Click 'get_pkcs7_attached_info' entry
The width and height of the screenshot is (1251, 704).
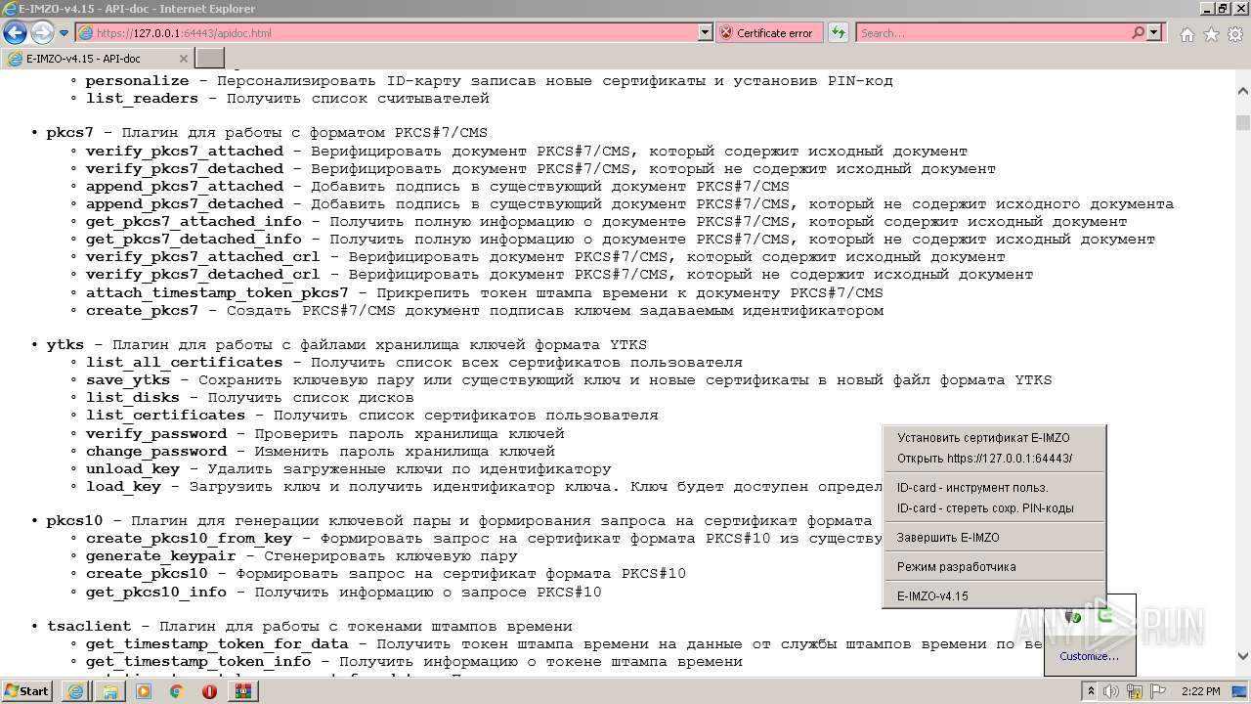point(194,222)
